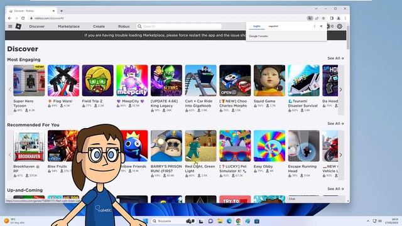Image resolution: width=402 pixels, height=226 pixels.
Task: Open Choo Charles Morphs thumbnail
Action: (235, 80)
